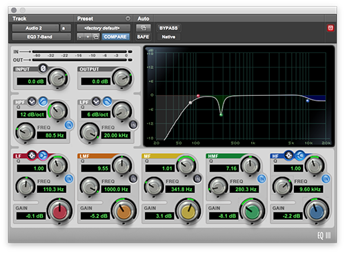Toggle the LPF band IN button

[x=133, y=125]
